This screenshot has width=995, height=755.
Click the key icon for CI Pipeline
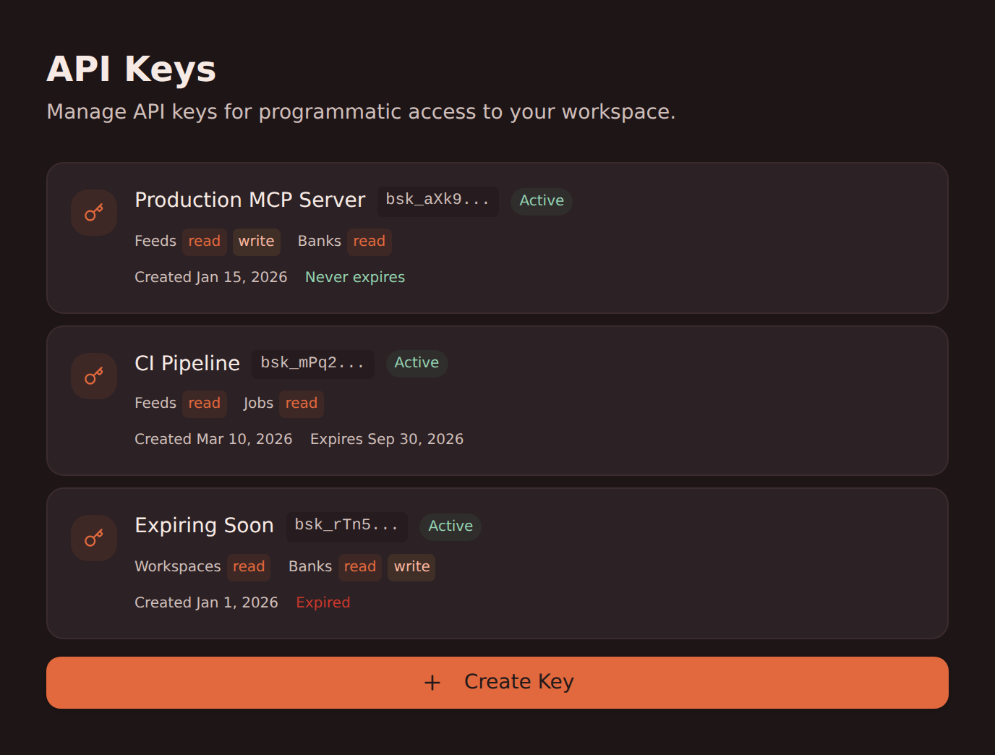point(94,376)
